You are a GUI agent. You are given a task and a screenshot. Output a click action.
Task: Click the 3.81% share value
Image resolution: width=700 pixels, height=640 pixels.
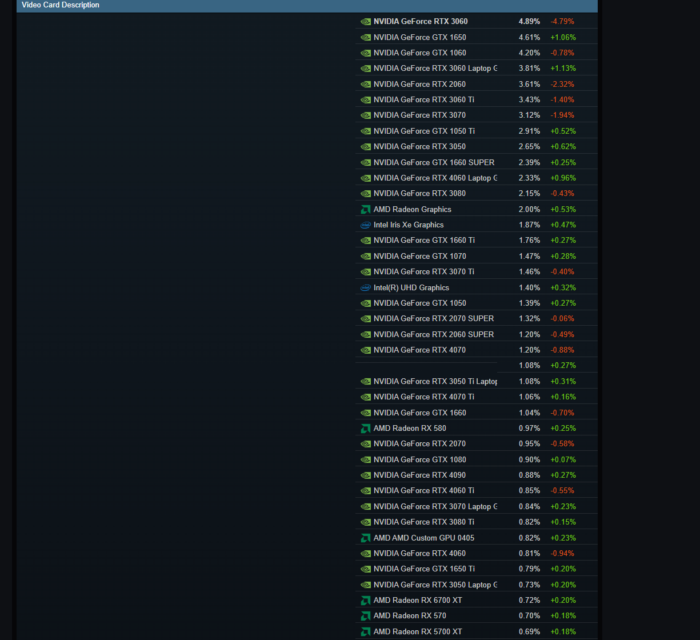click(529, 69)
